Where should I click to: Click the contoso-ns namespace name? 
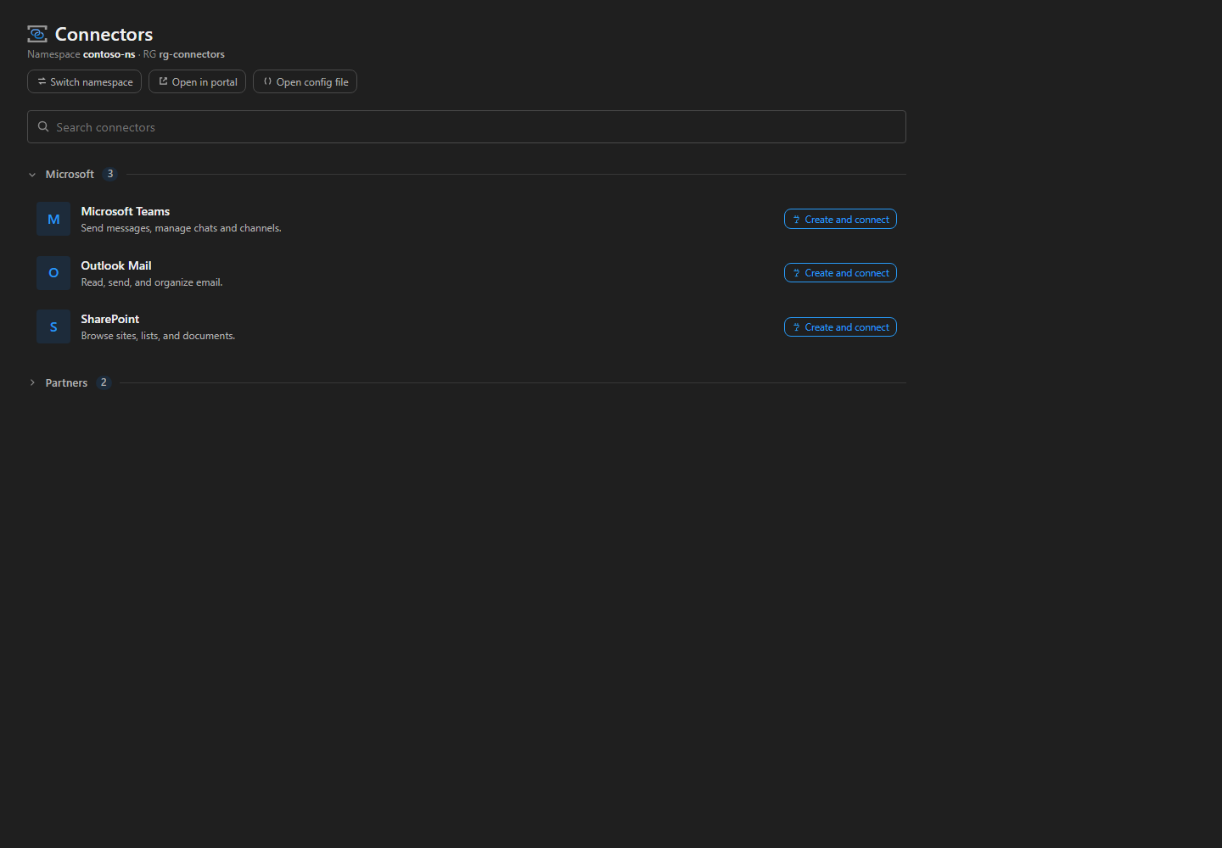109,54
